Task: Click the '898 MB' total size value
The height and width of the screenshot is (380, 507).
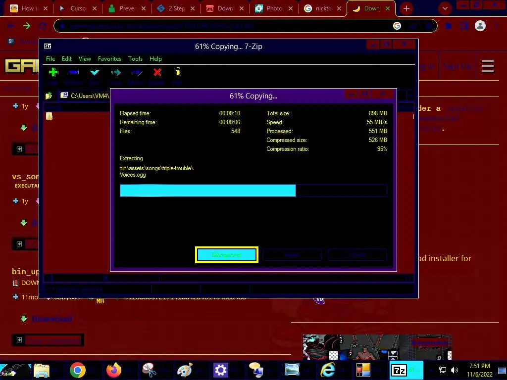Action: pyautogui.click(x=378, y=113)
